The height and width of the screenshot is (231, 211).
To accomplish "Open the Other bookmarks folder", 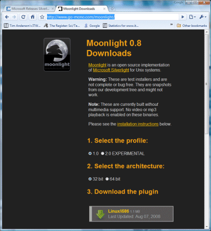I will 192,26.
